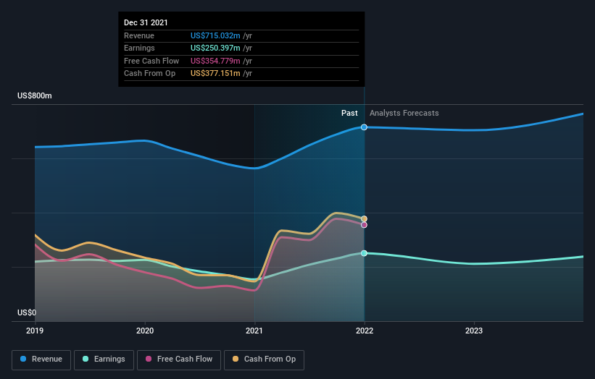Image resolution: width=595 pixels, height=379 pixels.
Task: Click the US$354.779m free cash flow value
Action: (x=215, y=61)
